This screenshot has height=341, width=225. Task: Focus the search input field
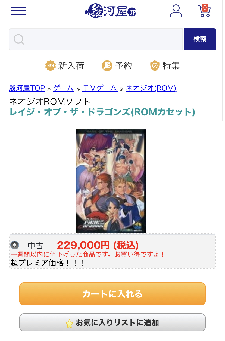tap(96, 39)
